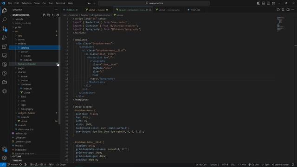This screenshot has height=167, width=297.
Task: Open the Extensions view icon
Action: click(4, 46)
